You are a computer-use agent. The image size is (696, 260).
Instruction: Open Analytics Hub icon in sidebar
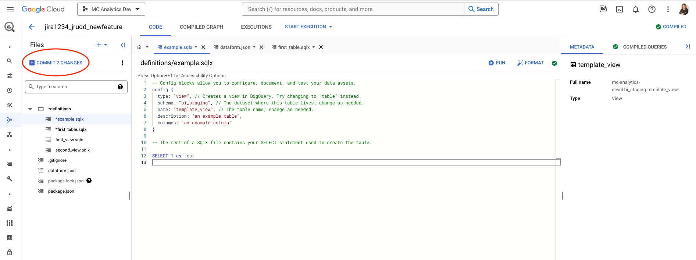pos(10,105)
